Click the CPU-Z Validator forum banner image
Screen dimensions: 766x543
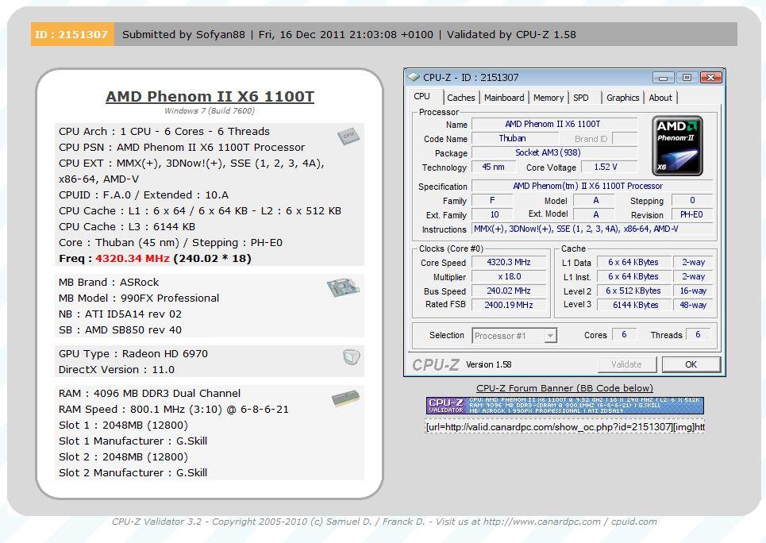tap(564, 405)
